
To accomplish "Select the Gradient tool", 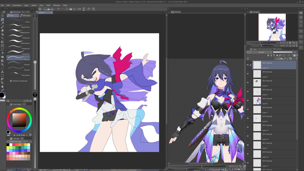I will 2,61.
